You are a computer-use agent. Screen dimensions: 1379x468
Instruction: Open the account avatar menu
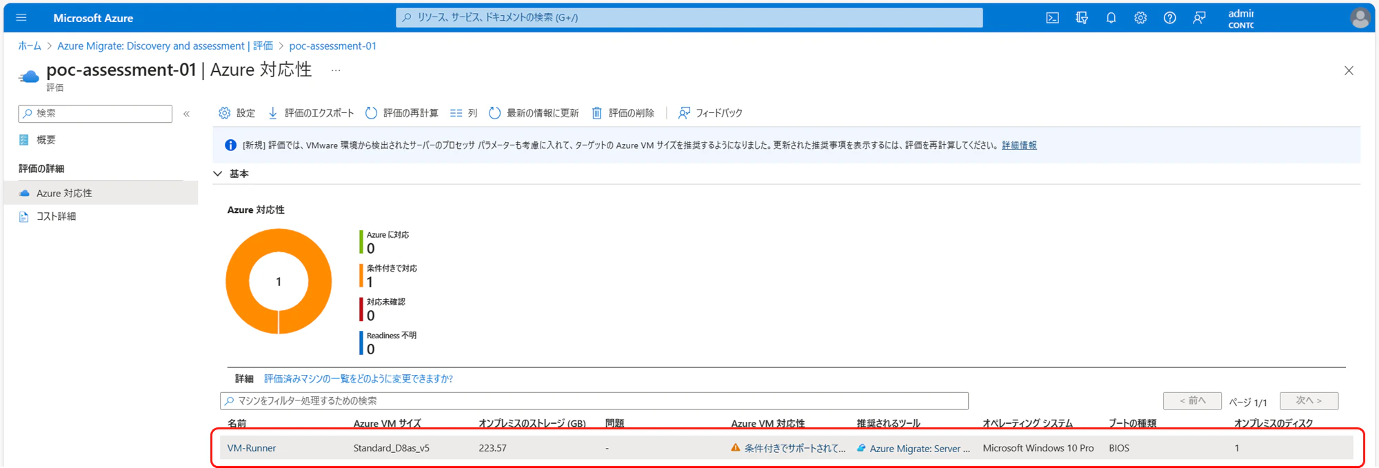pos(1360,18)
